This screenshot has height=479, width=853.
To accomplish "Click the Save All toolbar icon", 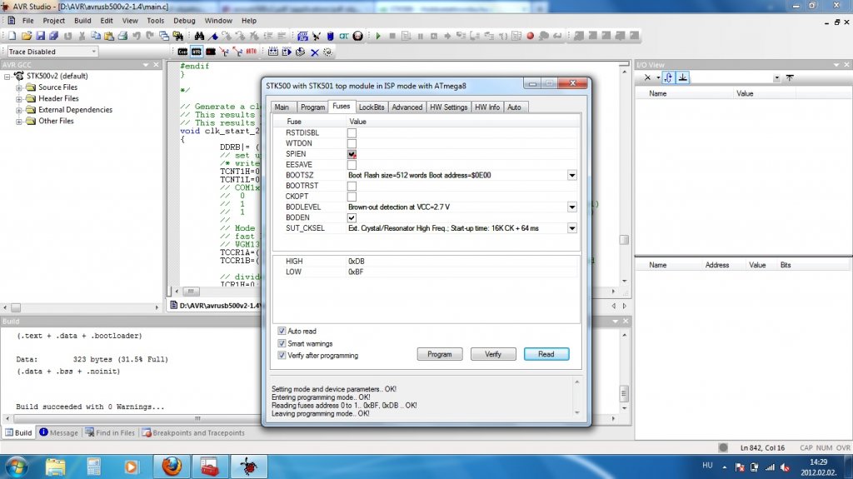I will point(53,36).
